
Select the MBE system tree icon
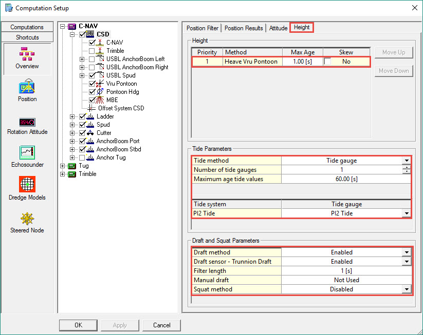pos(100,100)
